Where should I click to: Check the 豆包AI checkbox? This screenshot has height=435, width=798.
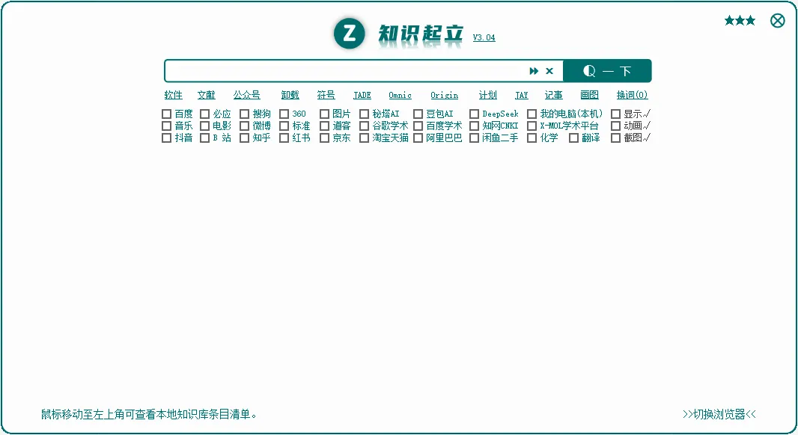coord(418,114)
